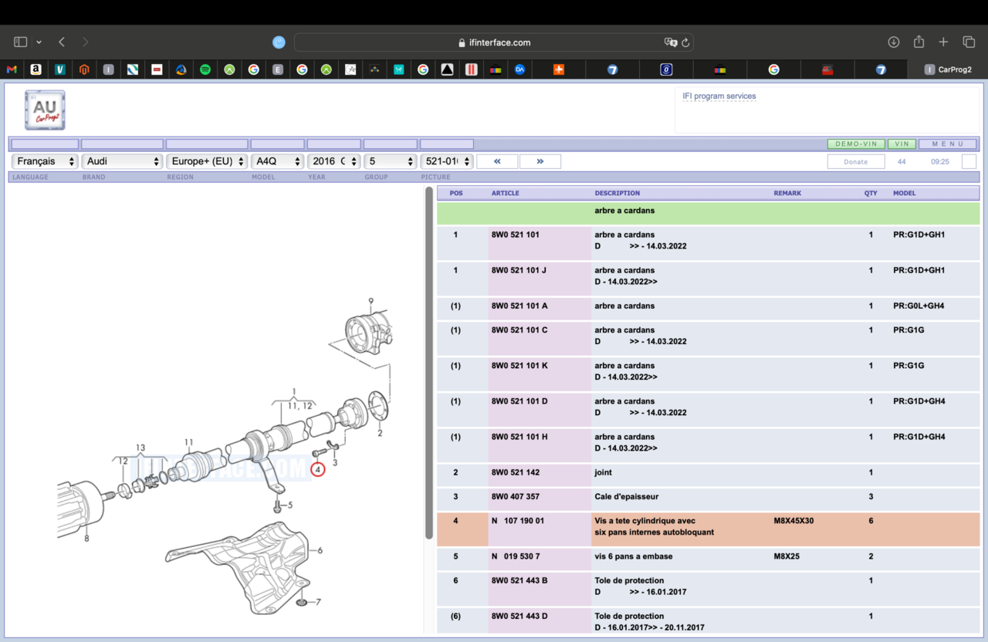Image resolution: width=988 pixels, height=642 pixels.
Task: Click the diagram panel vertical scrollbar
Action: [429, 363]
